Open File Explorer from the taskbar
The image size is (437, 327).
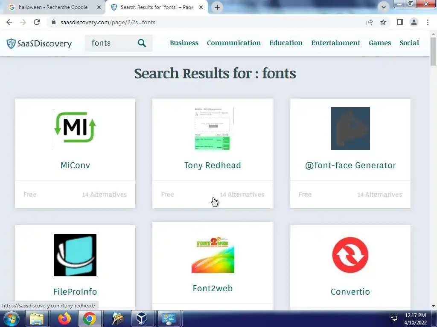click(x=37, y=318)
